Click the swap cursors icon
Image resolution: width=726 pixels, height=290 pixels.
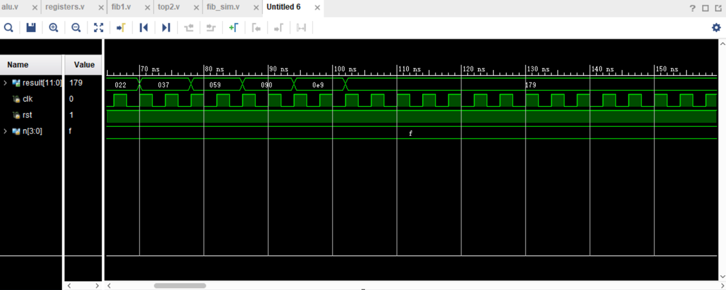pos(301,28)
